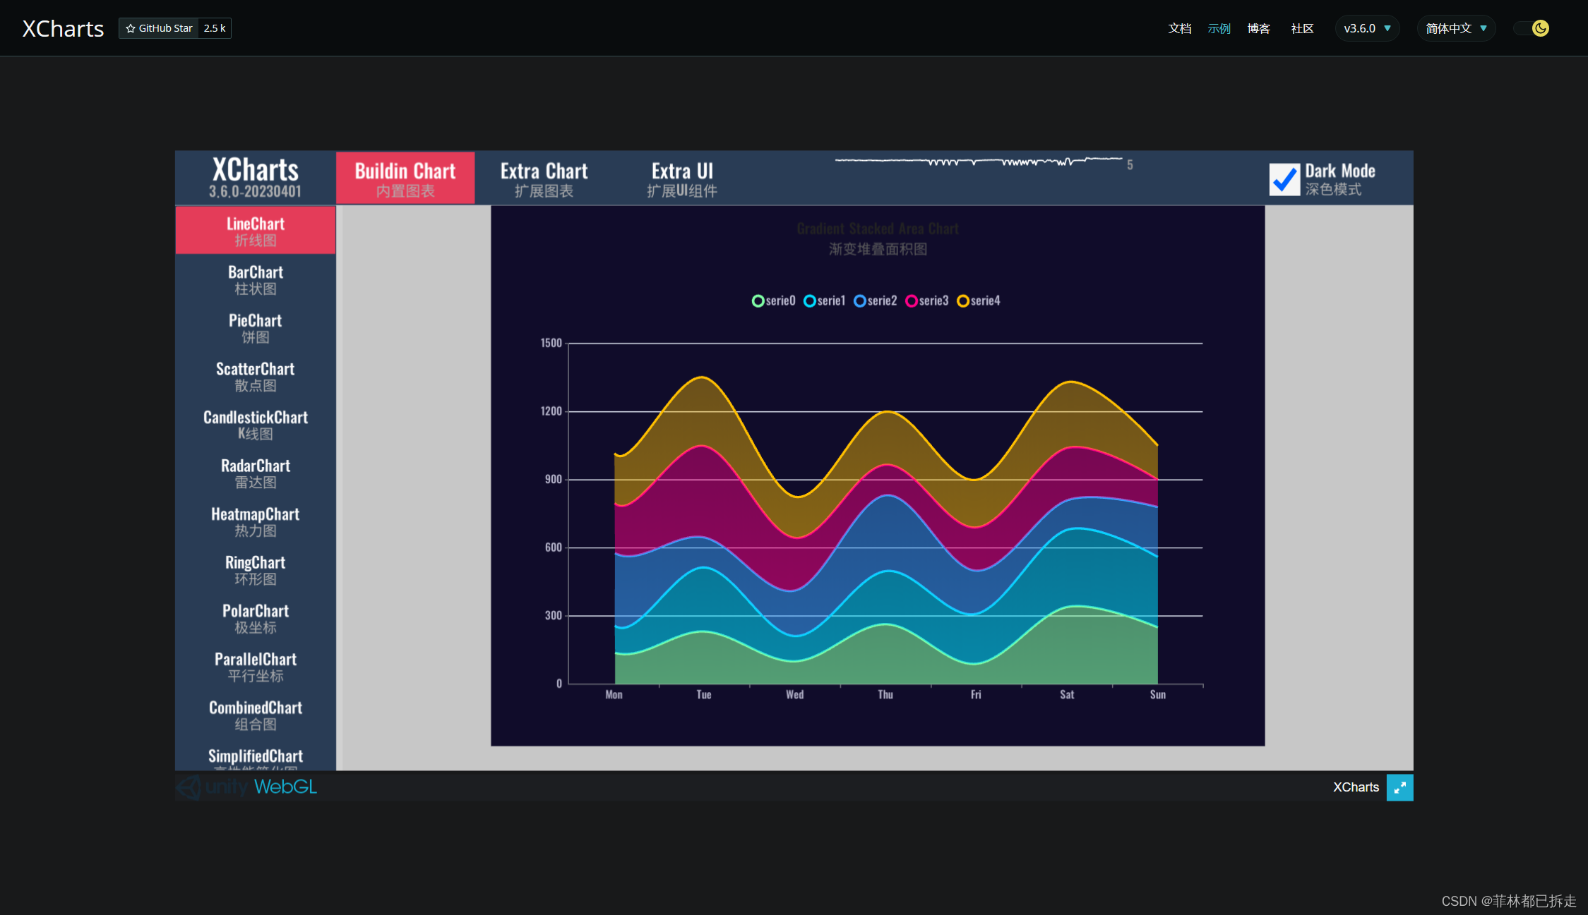Switch the site dark theme toggle
The height and width of the screenshot is (915, 1588).
tap(1531, 28)
